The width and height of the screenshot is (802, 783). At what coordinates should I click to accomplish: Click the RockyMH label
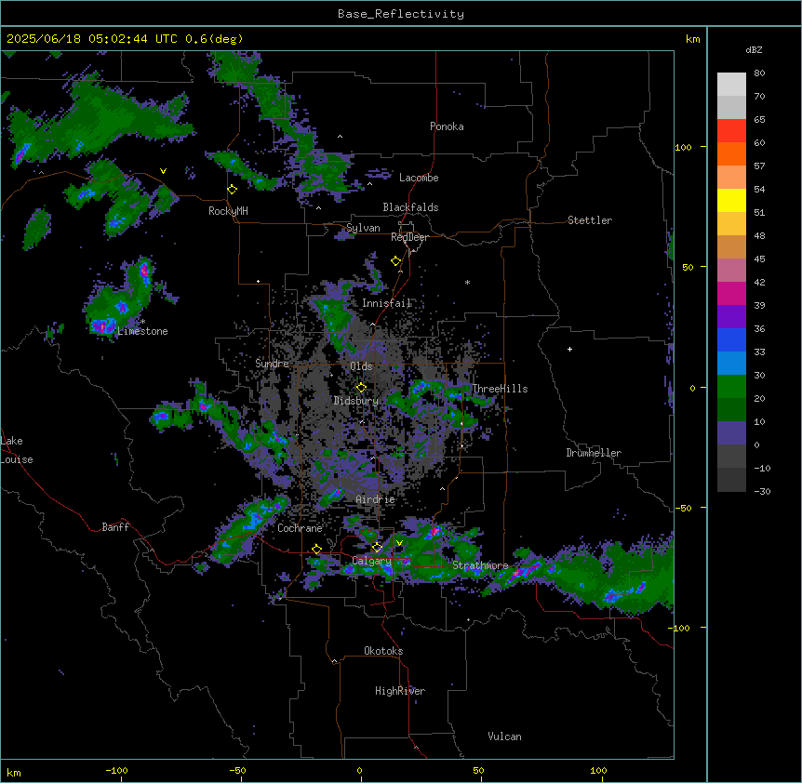(228, 211)
